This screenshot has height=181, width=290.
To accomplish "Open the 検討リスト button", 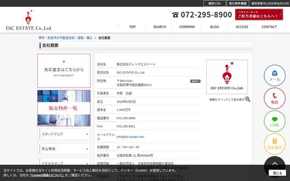I will [x=214, y=3].
